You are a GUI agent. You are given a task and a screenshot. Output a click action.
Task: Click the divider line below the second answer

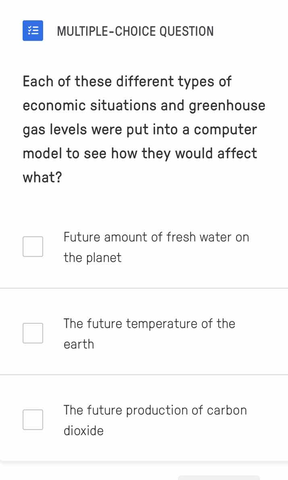pyautogui.click(x=144, y=374)
